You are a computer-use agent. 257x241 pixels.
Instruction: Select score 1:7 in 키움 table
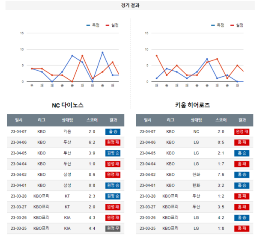point(221,164)
